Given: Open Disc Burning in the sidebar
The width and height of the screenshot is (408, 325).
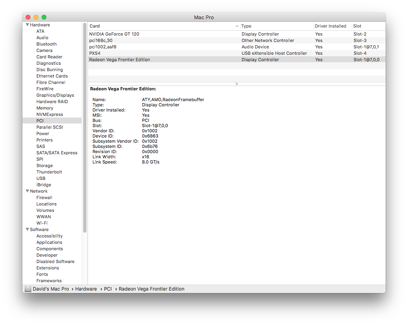Looking at the screenshot, I should [x=50, y=70].
